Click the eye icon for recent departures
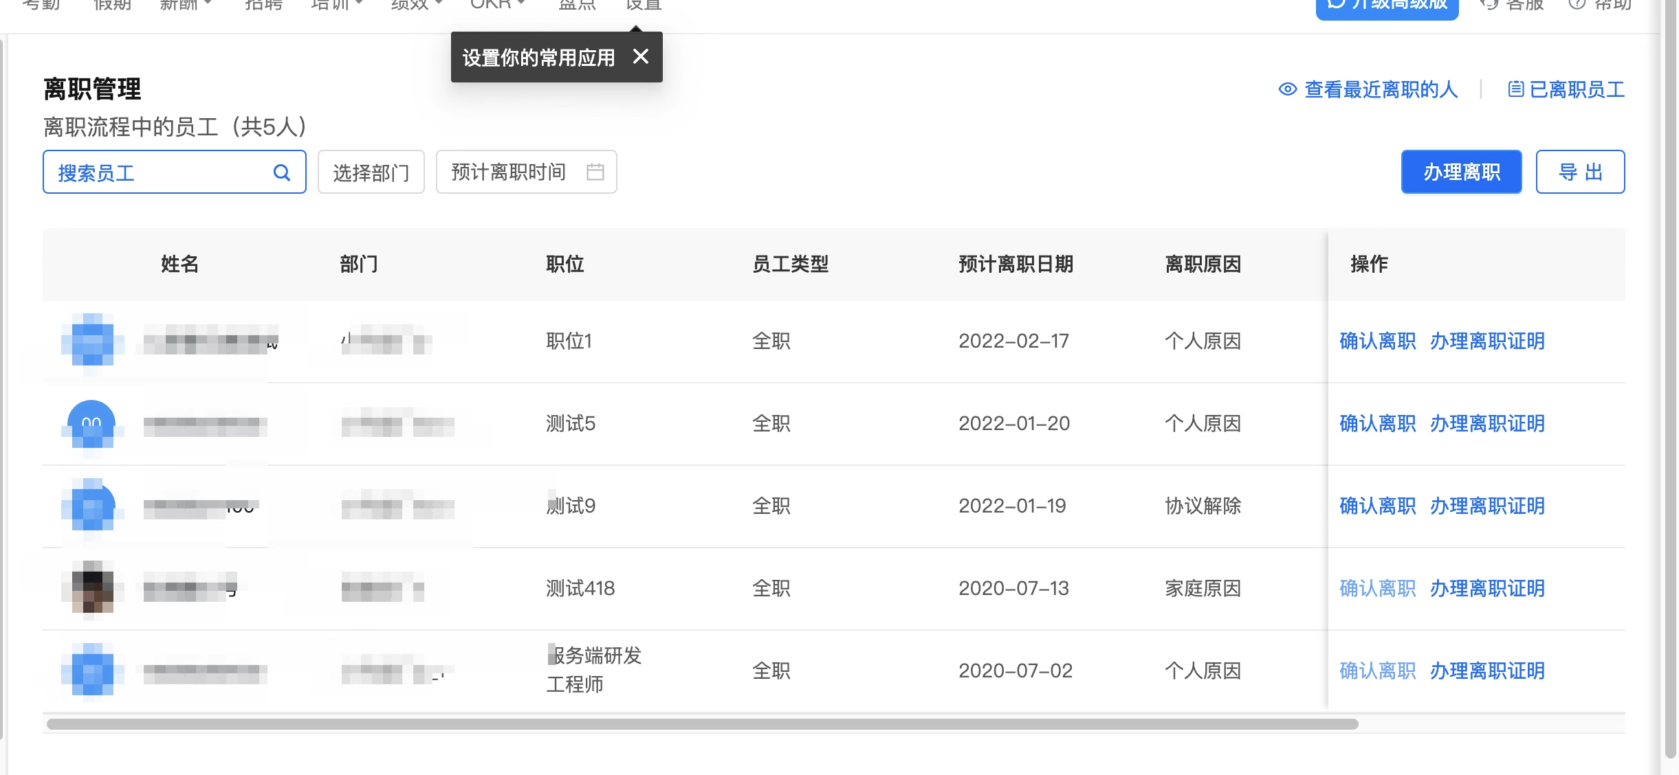Screen dimensions: 1679x775 click(1287, 89)
